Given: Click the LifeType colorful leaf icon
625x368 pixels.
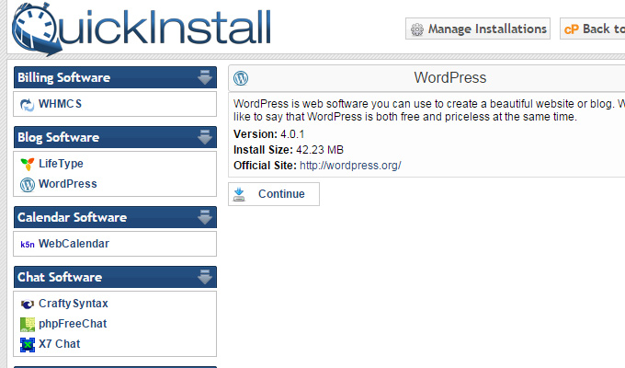Looking at the screenshot, I should click(27, 164).
